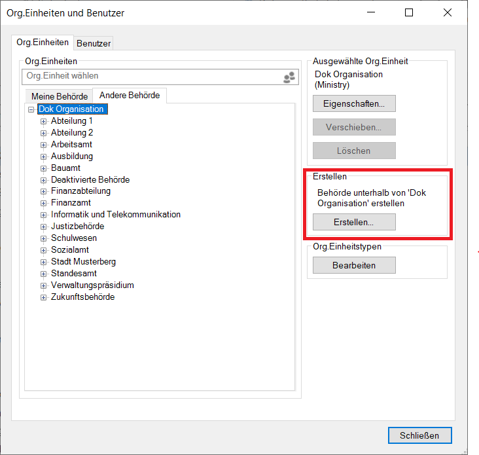
Task: Open Eigenschaften for selected org unit
Action: click(x=354, y=103)
